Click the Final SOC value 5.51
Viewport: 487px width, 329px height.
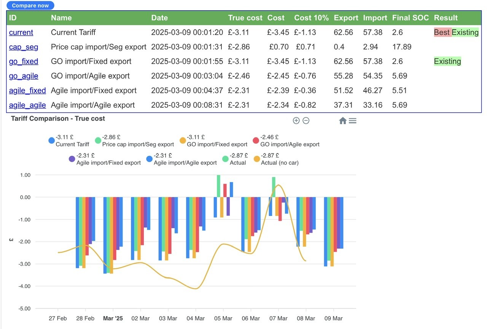point(399,90)
